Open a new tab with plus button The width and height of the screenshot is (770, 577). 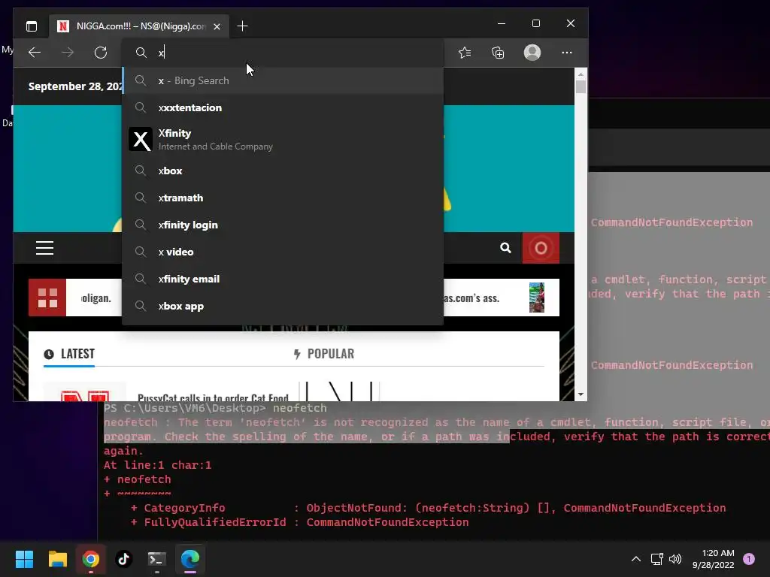(243, 26)
